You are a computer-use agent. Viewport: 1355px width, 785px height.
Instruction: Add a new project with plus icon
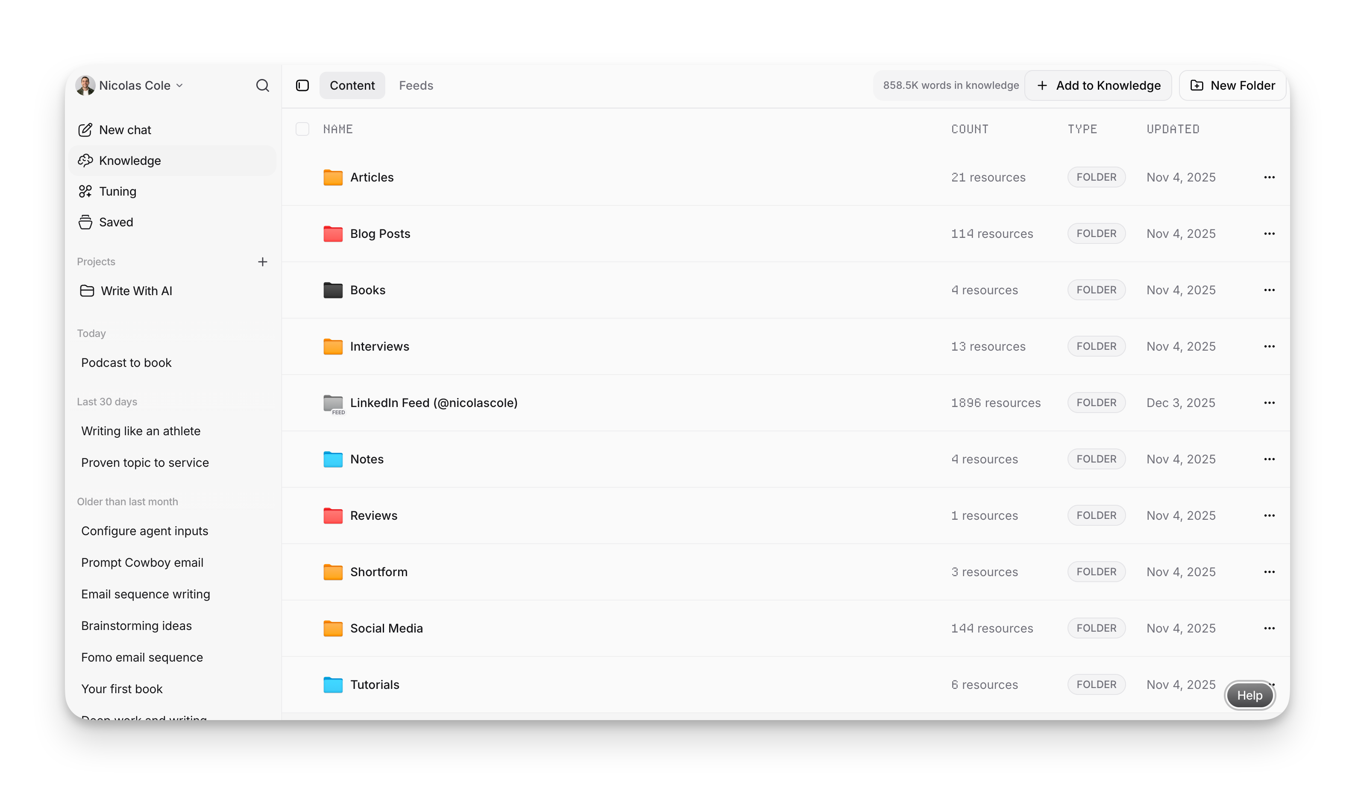pos(262,262)
